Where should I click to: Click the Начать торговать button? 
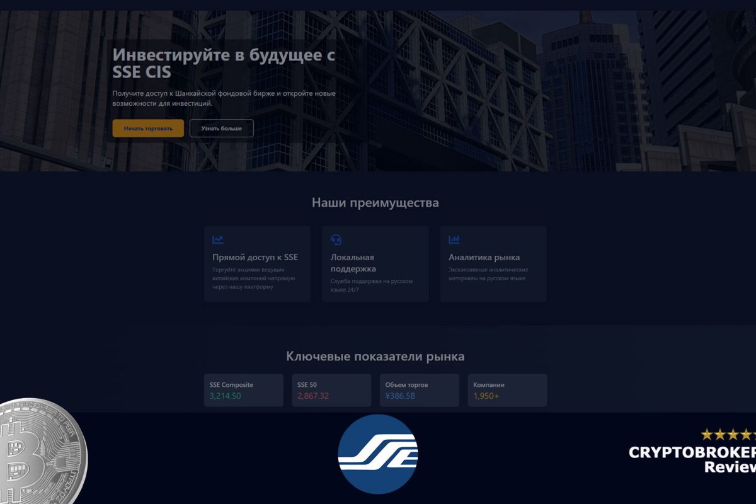[x=148, y=128]
